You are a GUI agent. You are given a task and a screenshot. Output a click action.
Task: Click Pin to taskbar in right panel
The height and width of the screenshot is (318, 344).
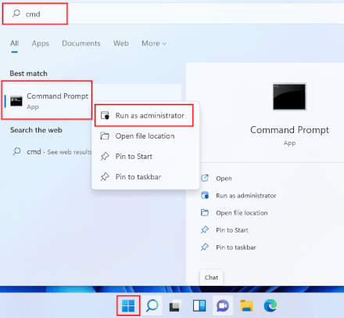click(x=236, y=248)
